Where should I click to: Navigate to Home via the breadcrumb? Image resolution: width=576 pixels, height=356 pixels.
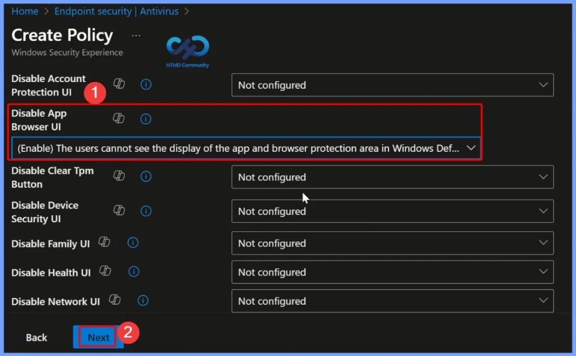[x=25, y=11]
